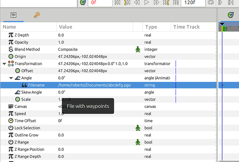Toggle the loop playback icon
The width and height of the screenshot is (239, 162).
211,2
